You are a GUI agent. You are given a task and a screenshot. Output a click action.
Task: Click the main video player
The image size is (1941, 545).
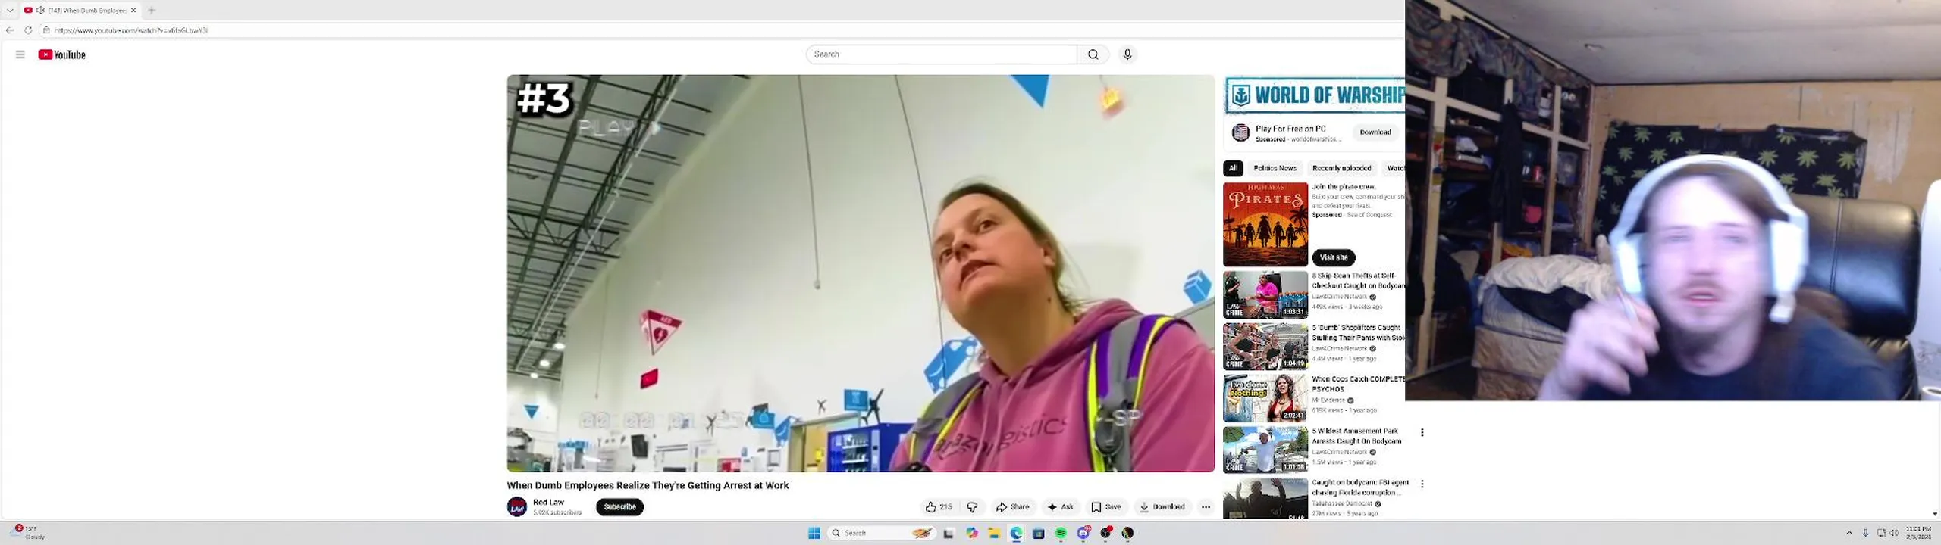pyautogui.click(x=861, y=273)
